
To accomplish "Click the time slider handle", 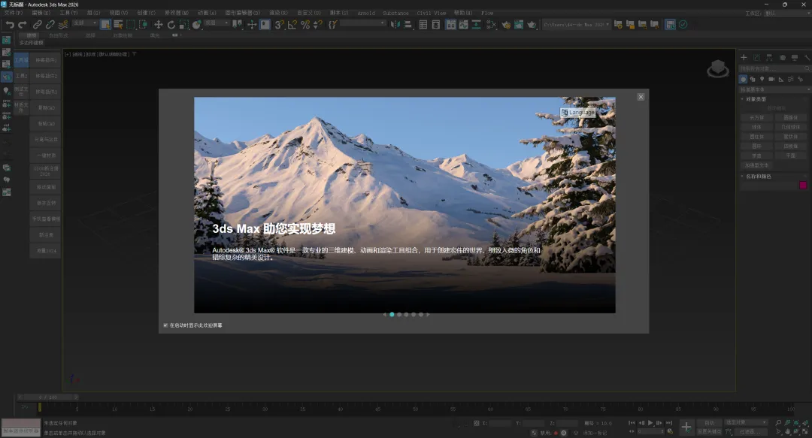I will coord(47,397).
